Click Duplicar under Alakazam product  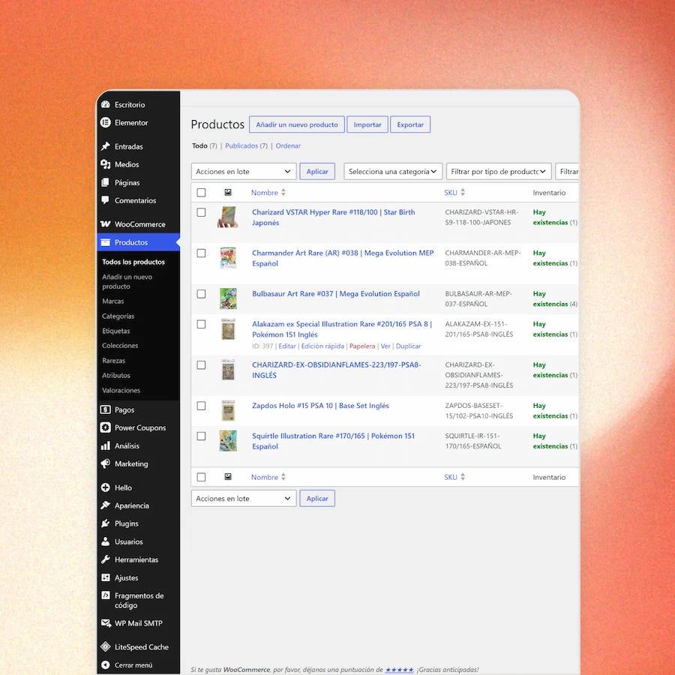tap(409, 346)
